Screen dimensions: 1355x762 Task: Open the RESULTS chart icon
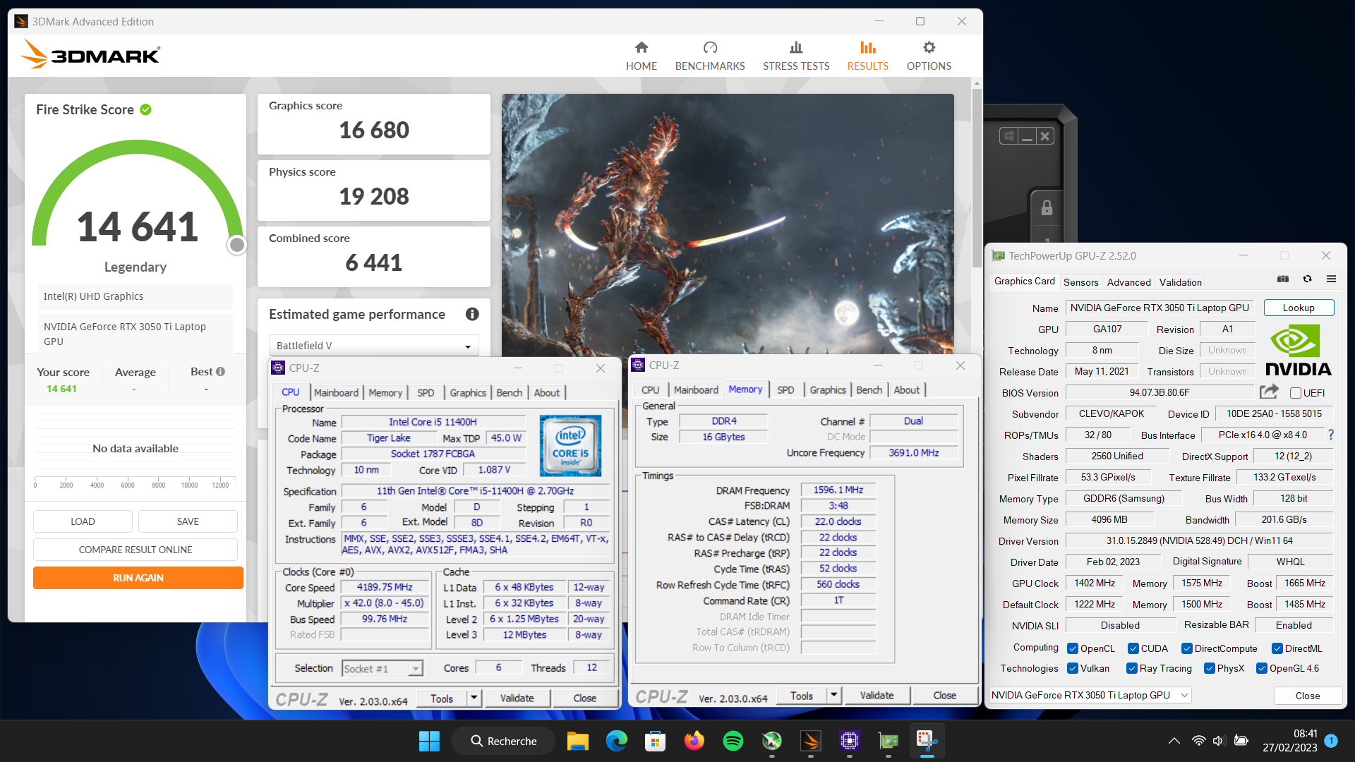click(x=867, y=47)
